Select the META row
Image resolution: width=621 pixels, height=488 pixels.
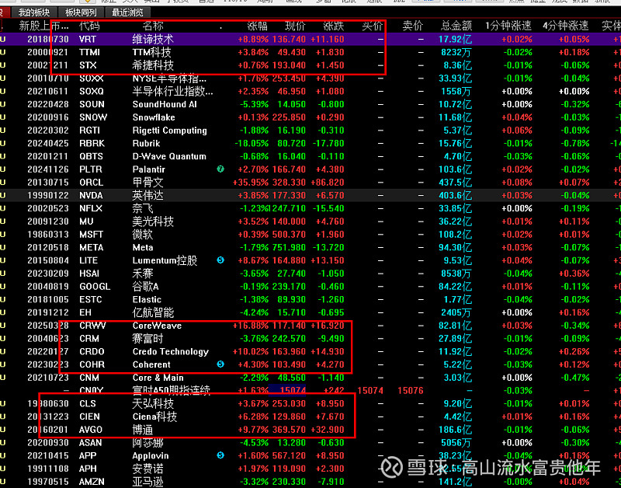[310, 247]
